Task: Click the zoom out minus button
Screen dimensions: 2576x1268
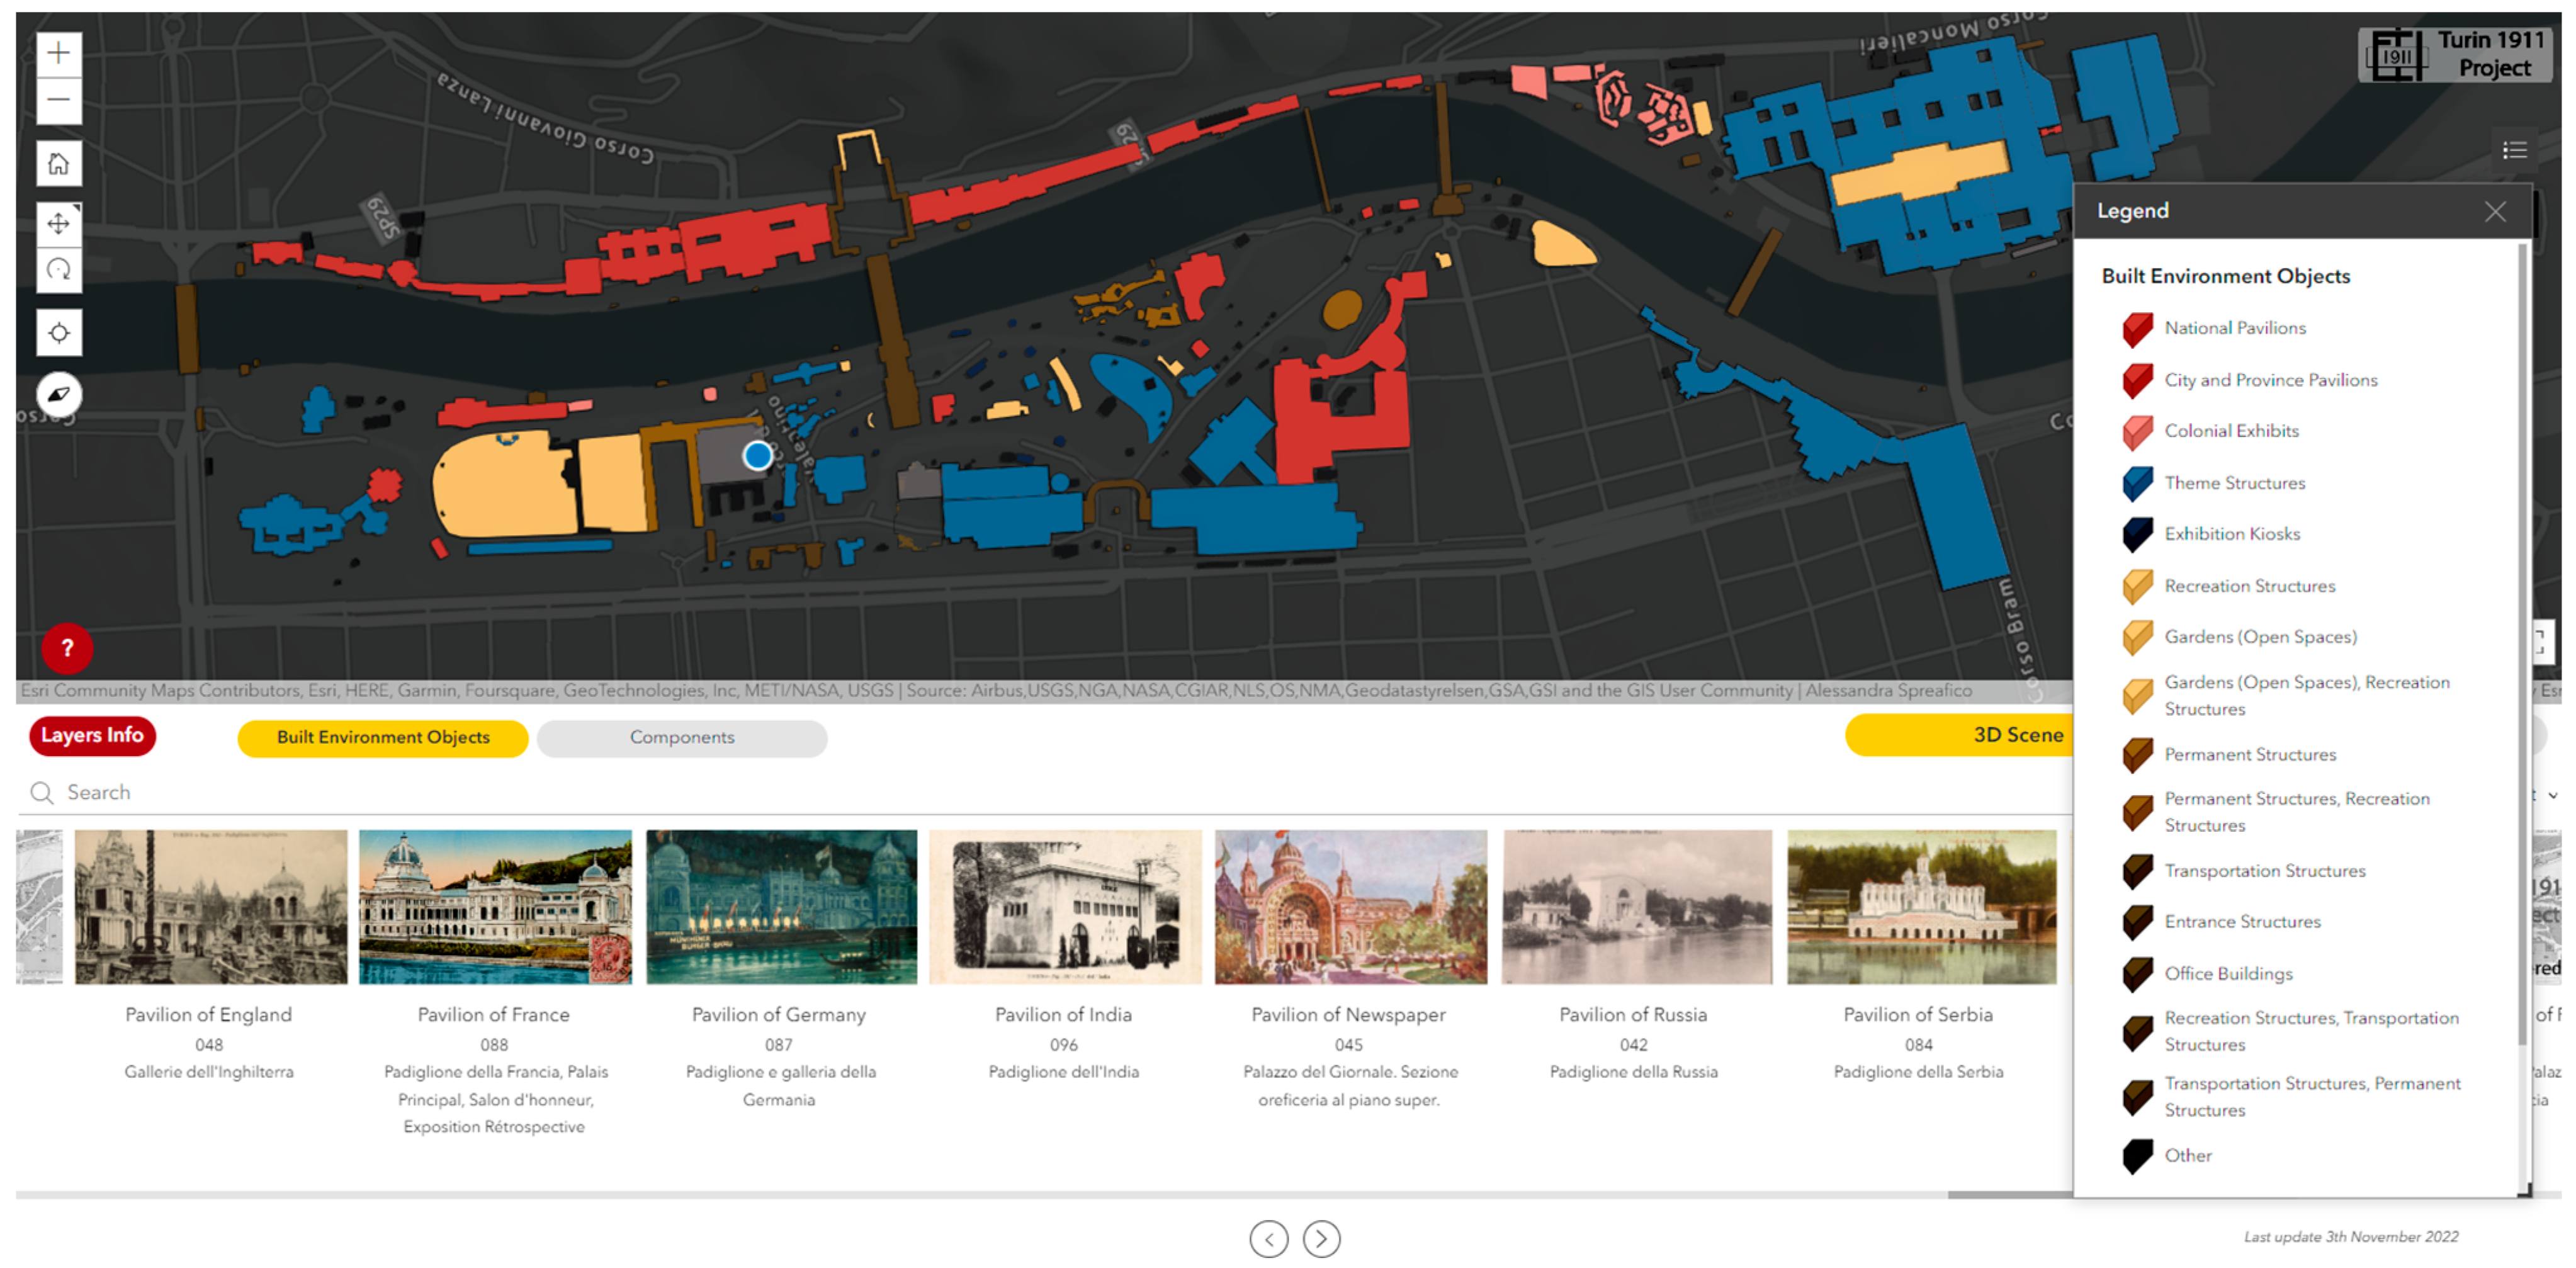Action: 58,100
